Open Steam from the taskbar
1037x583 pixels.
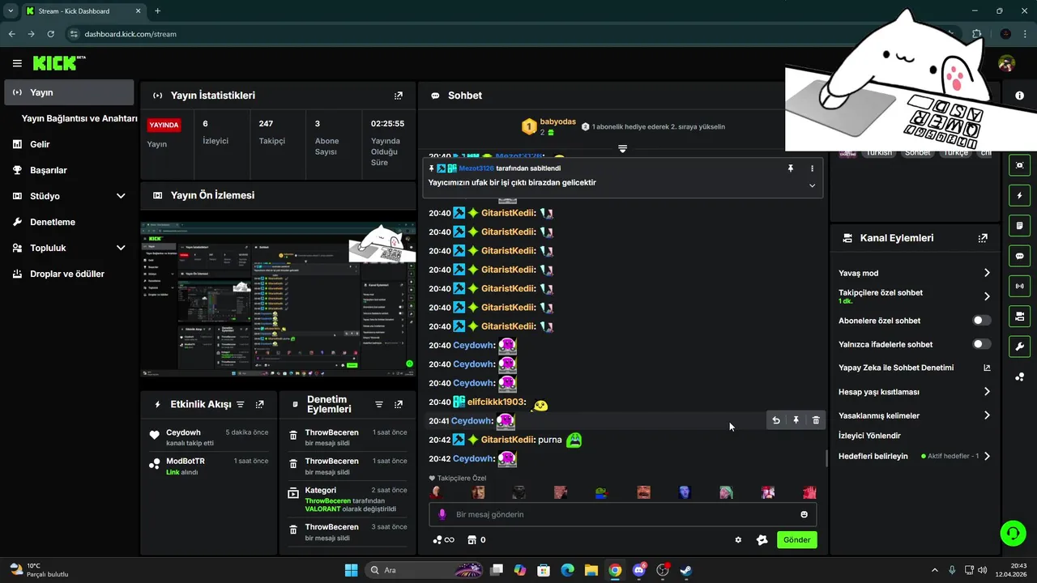point(685,570)
